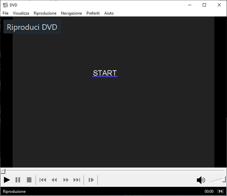The height and width of the screenshot is (196, 227).
Task: Open the Aiuto menu
Action: click(x=109, y=13)
